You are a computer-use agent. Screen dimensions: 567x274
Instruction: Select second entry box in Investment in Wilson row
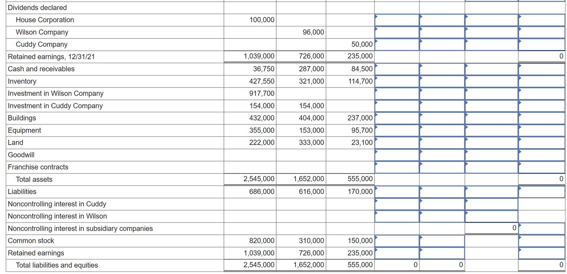(442, 94)
